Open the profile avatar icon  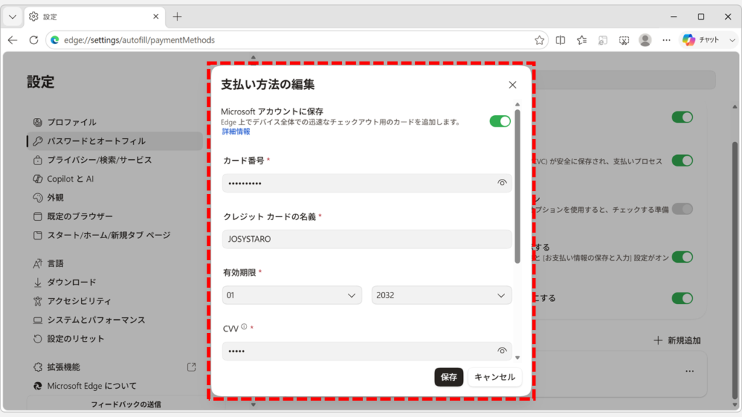click(645, 41)
